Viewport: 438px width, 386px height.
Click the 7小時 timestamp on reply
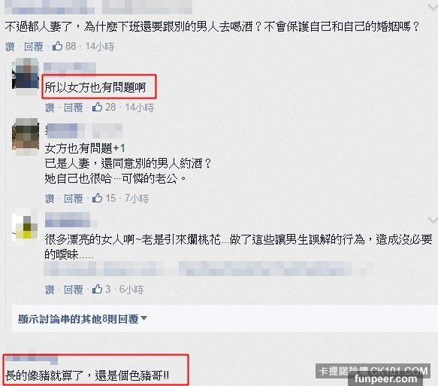[137, 199]
